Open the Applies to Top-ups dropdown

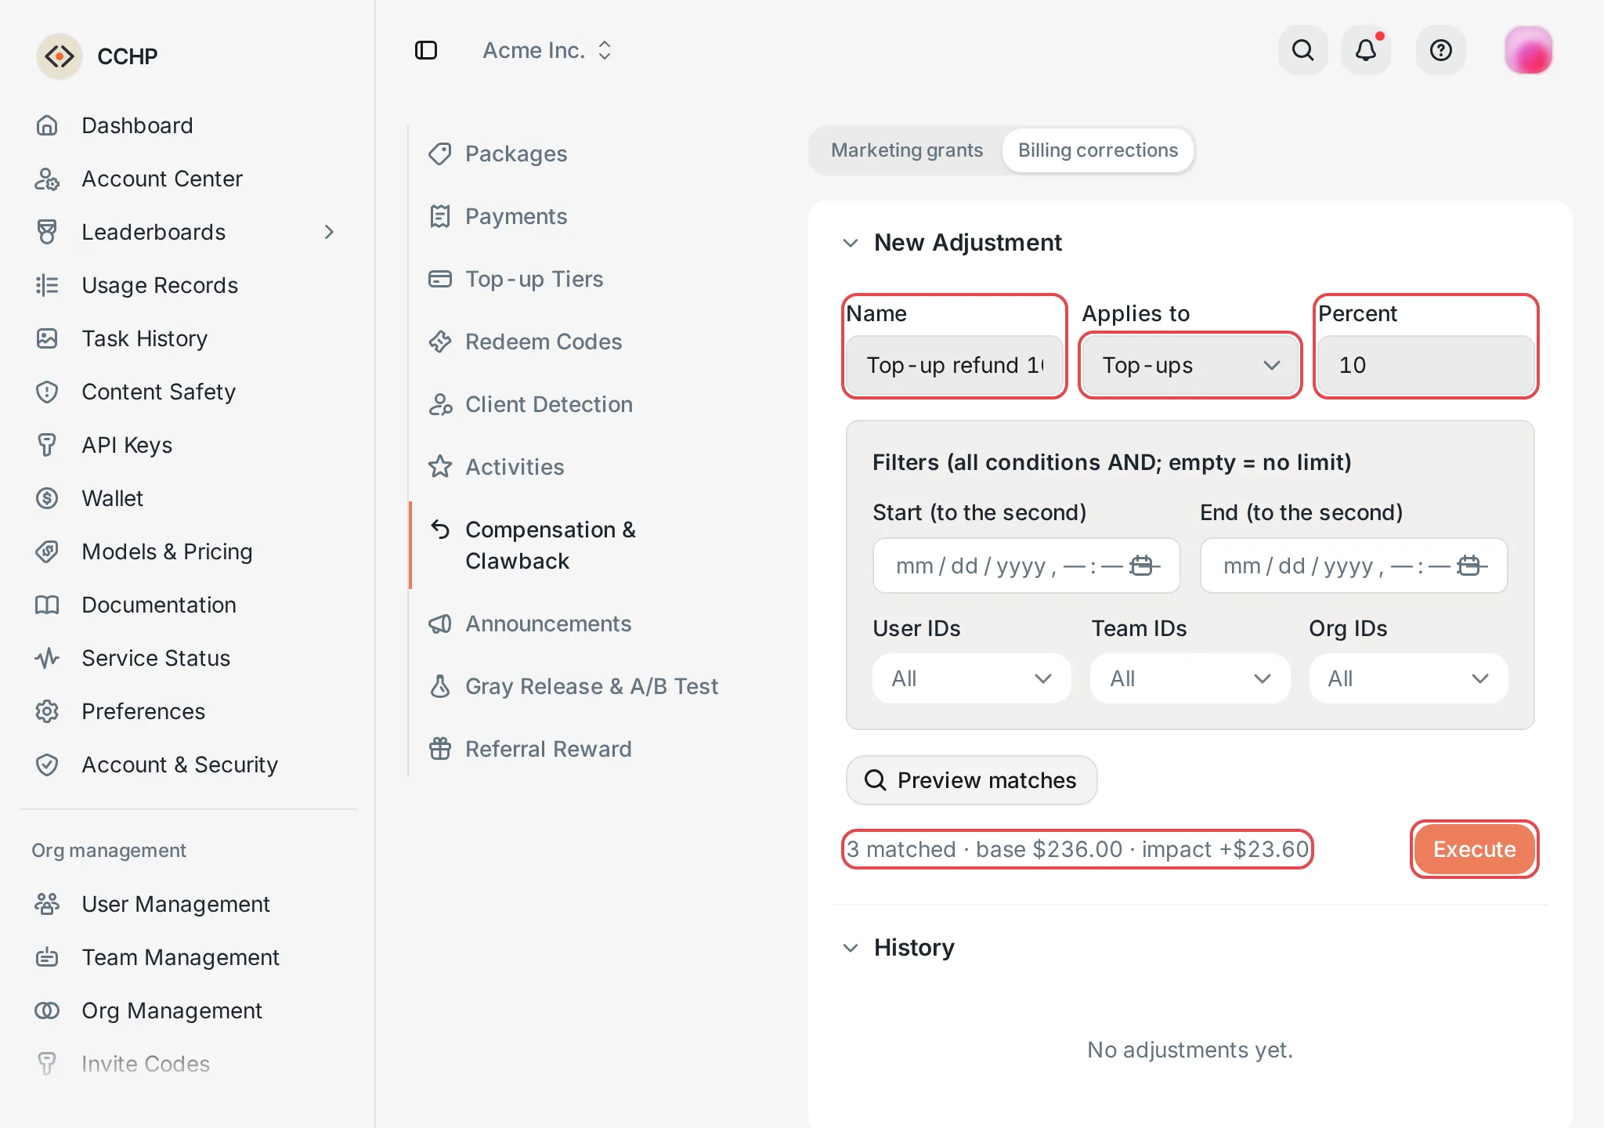(1190, 365)
